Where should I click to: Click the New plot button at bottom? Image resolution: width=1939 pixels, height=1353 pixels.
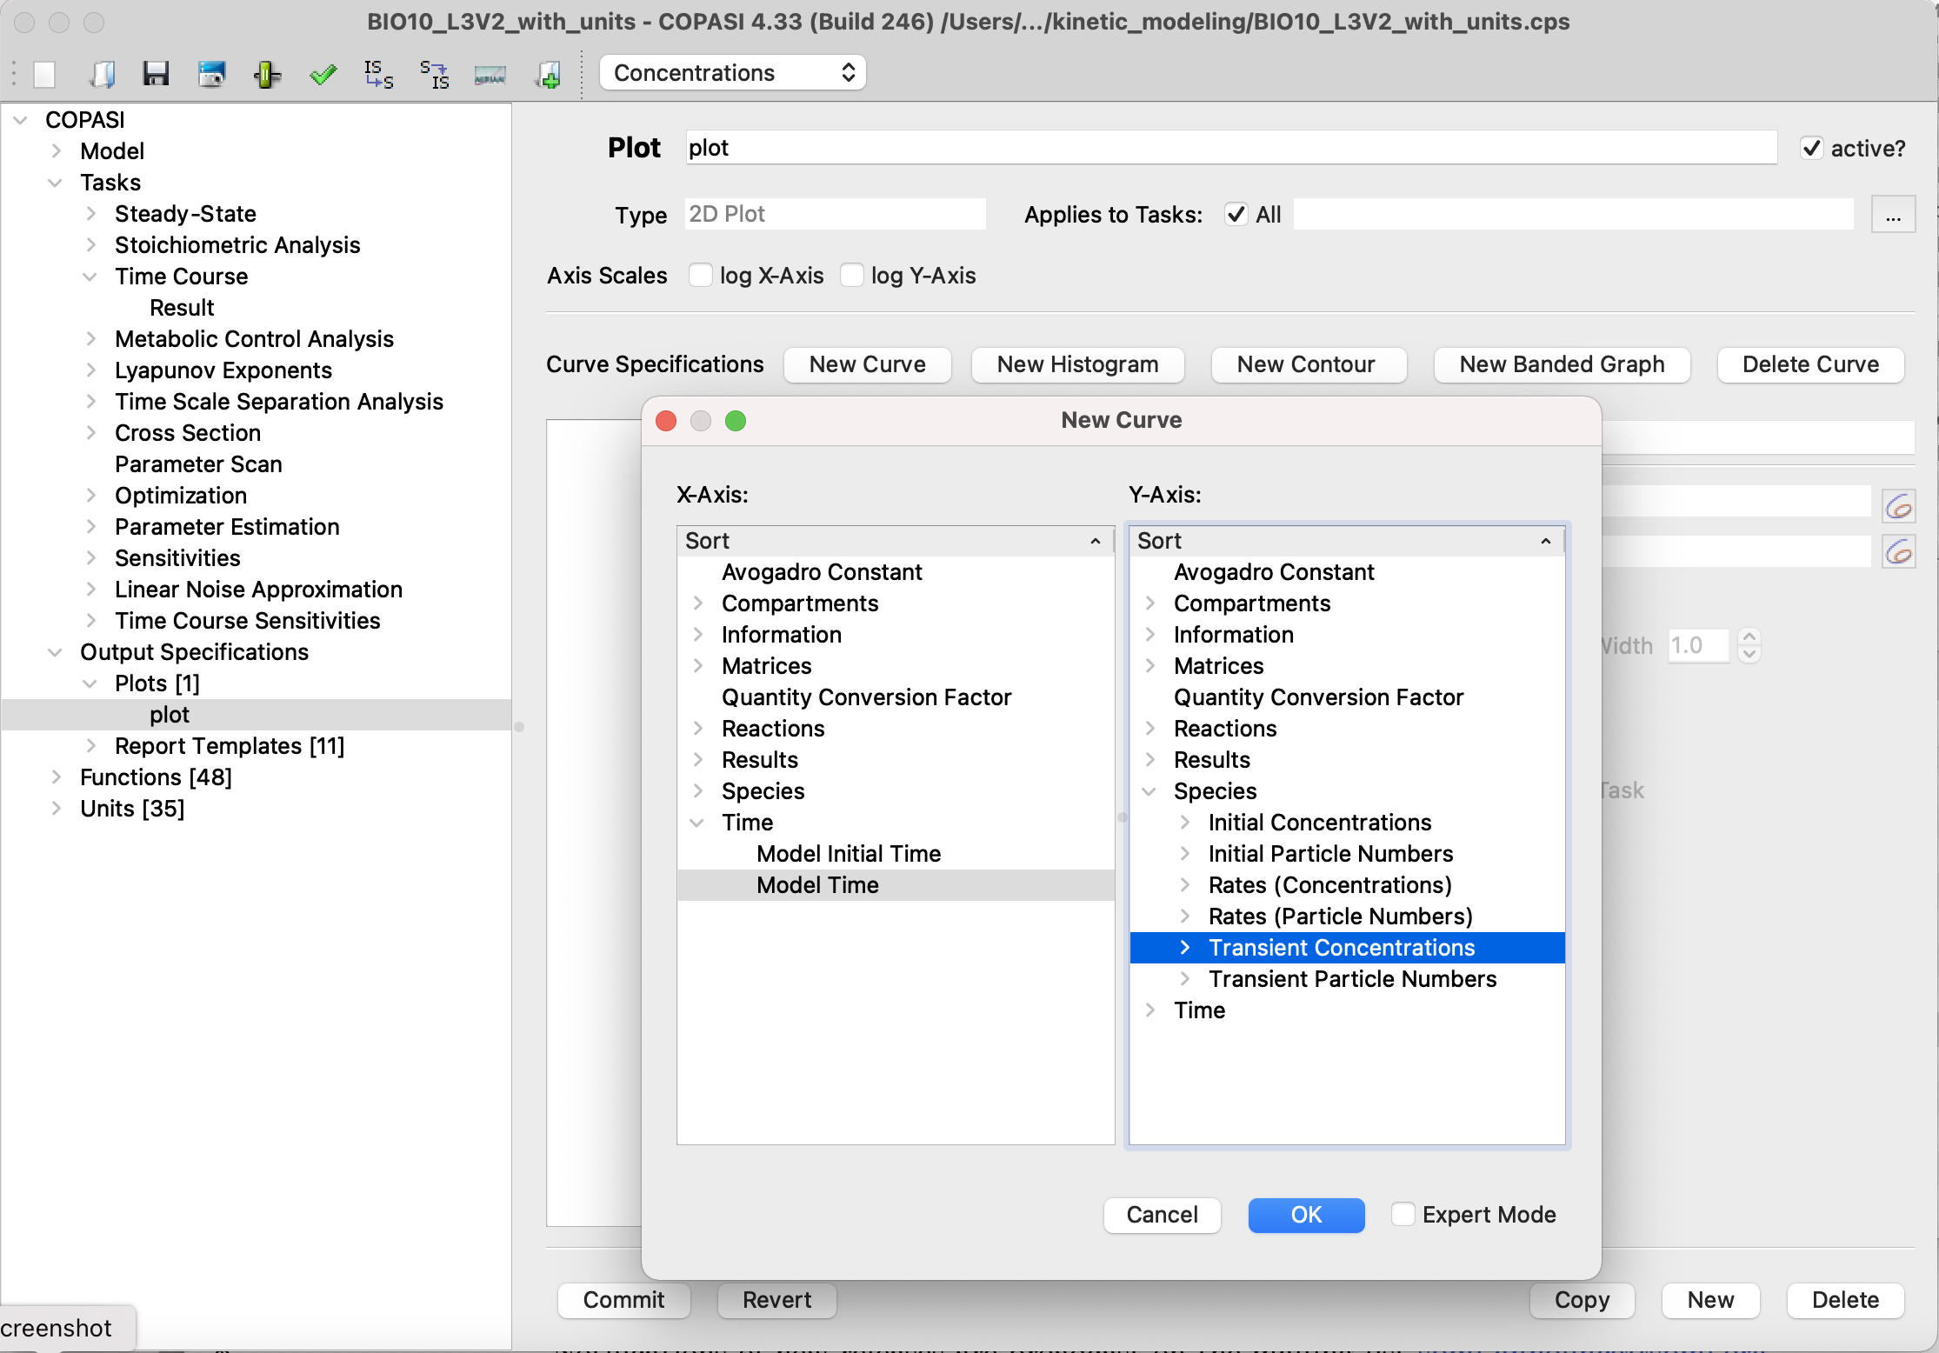coord(1710,1300)
